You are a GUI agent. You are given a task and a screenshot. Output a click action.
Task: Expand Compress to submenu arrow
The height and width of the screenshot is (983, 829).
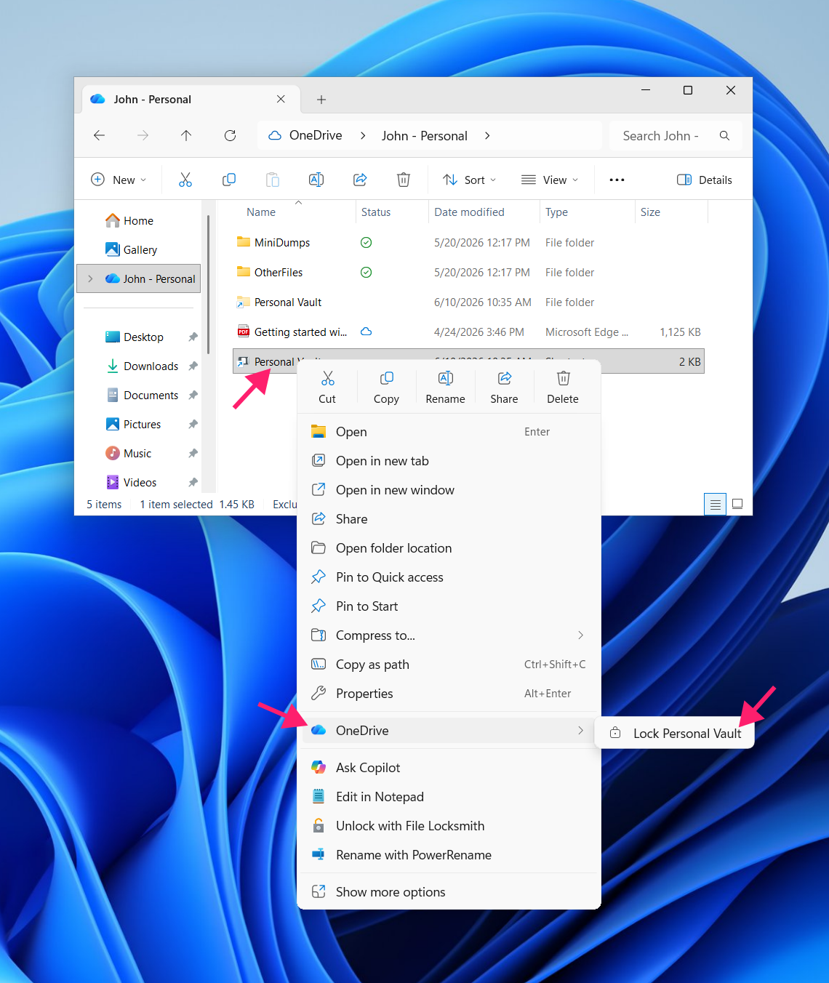click(x=580, y=635)
